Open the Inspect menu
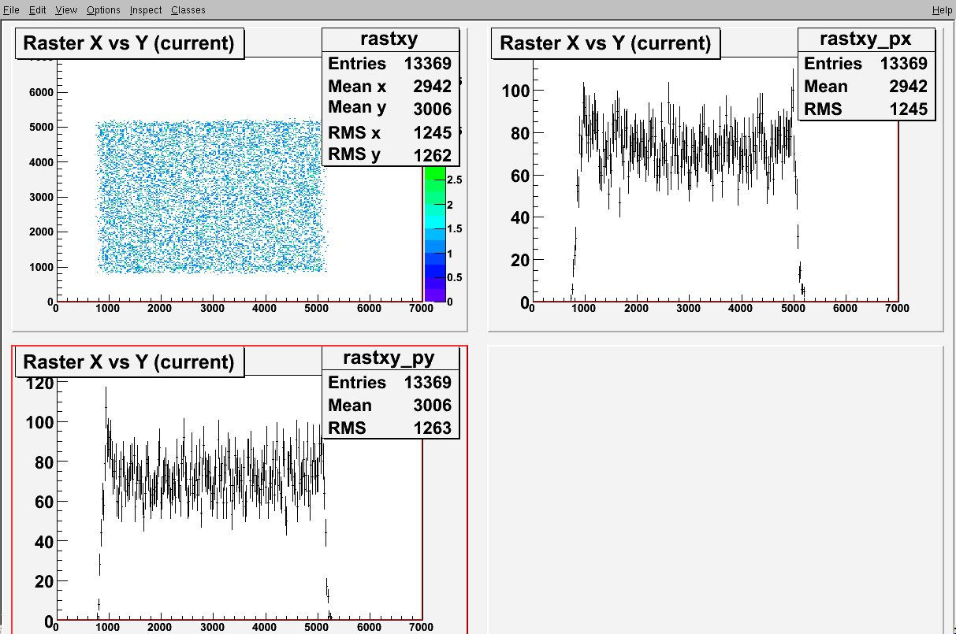Image resolution: width=956 pixels, height=634 pixels. [x=146, y=9]
